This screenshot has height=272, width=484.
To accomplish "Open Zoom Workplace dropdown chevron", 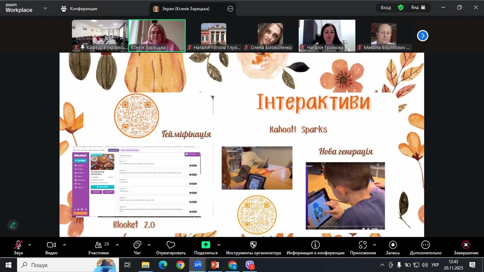I will (45, 8).
